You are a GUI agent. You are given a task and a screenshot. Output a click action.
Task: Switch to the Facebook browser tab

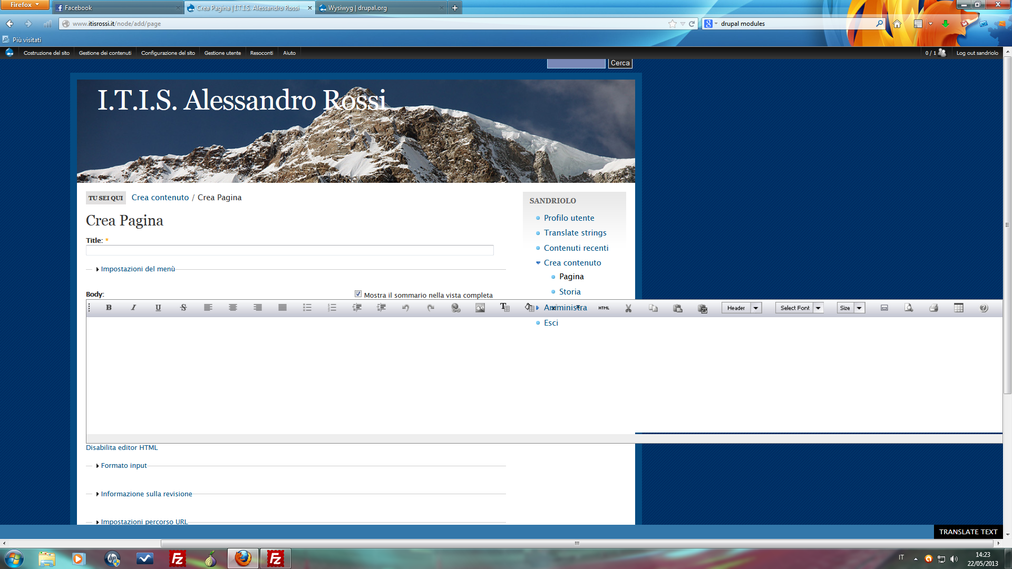[x=118, y=8]
